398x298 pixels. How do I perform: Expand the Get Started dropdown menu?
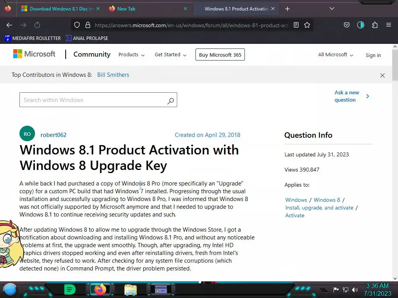(x=171, y=55)
